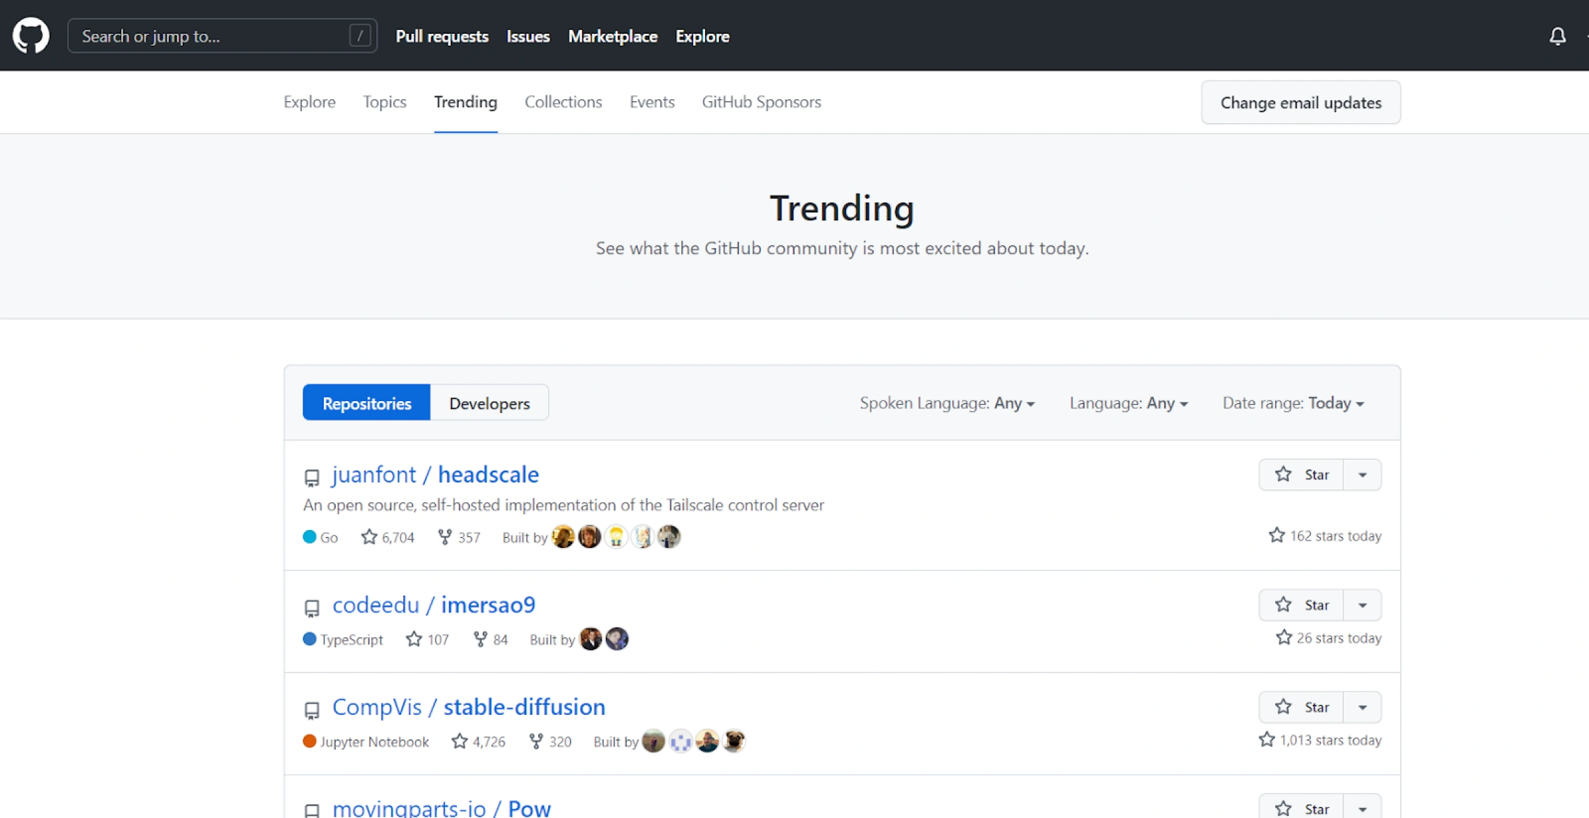The height and width of the screenshot is (818, 1589).
Task: Click the Change email updates button
Action: tap(1300, 103)
